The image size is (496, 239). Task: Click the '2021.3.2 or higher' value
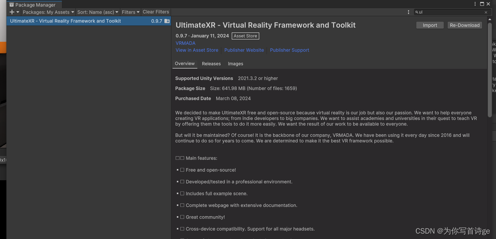(258, 79)
